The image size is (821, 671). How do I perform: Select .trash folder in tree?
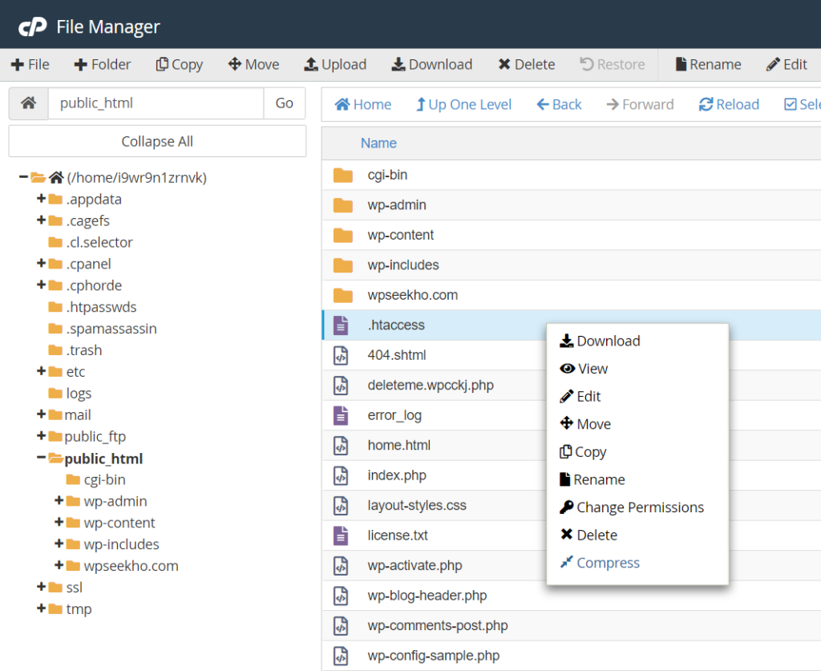tap(83, 350)
